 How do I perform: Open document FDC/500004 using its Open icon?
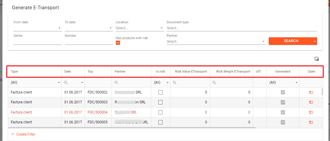(311, 112)
